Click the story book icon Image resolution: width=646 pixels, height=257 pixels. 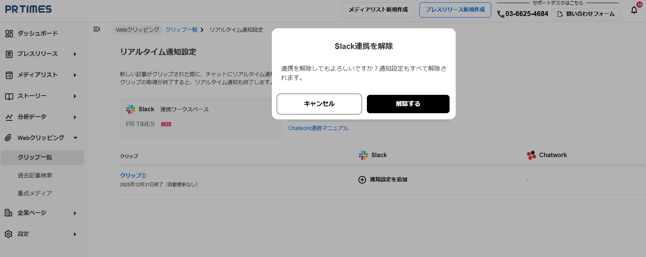pos(9,96)
